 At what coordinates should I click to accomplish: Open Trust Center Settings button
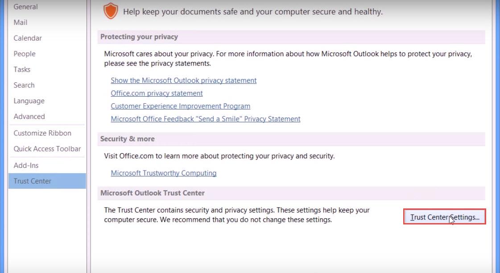click(445, 217)
